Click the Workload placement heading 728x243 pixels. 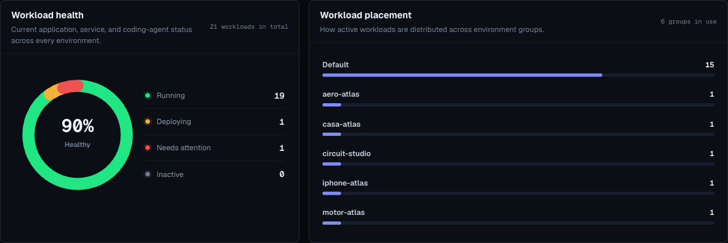point(365,15)
